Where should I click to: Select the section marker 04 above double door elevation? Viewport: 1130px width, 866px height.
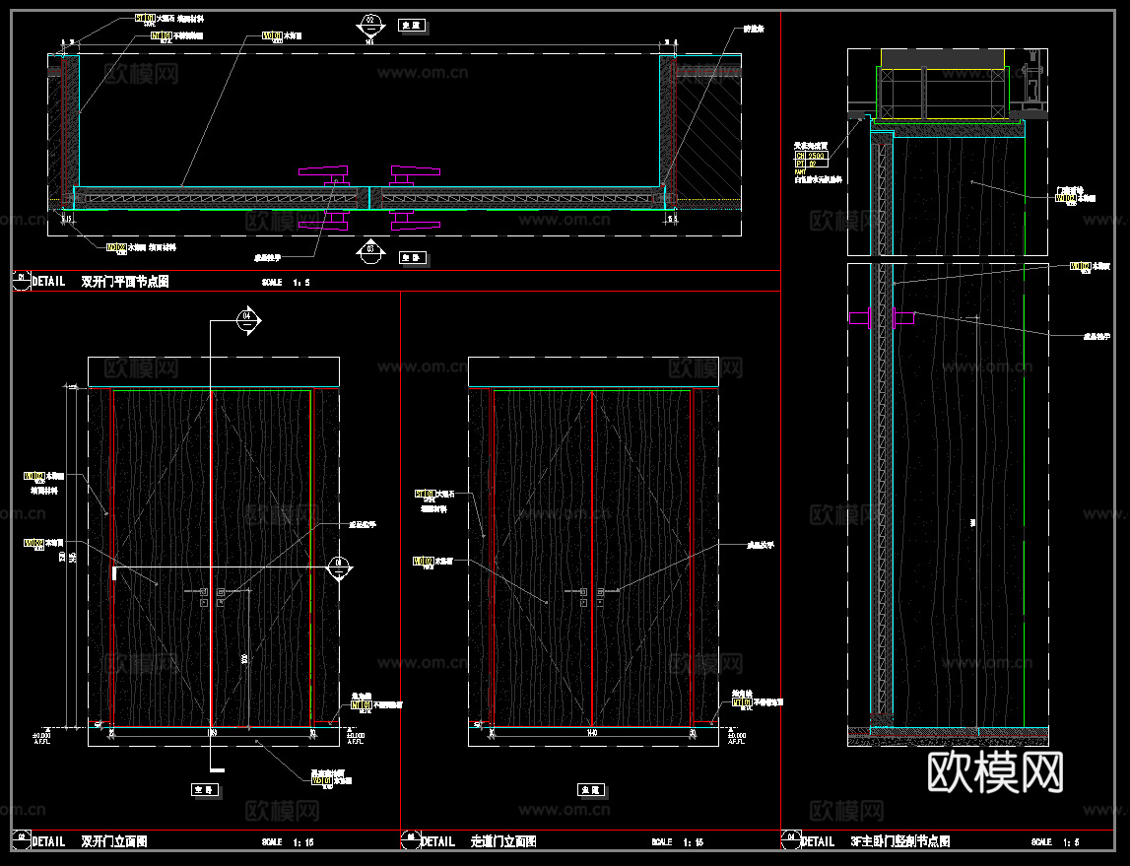pyautogui.click(x=247, y=318)
